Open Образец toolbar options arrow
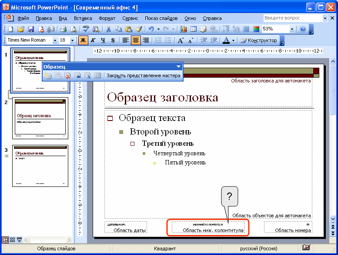 [x=178, y=67]
